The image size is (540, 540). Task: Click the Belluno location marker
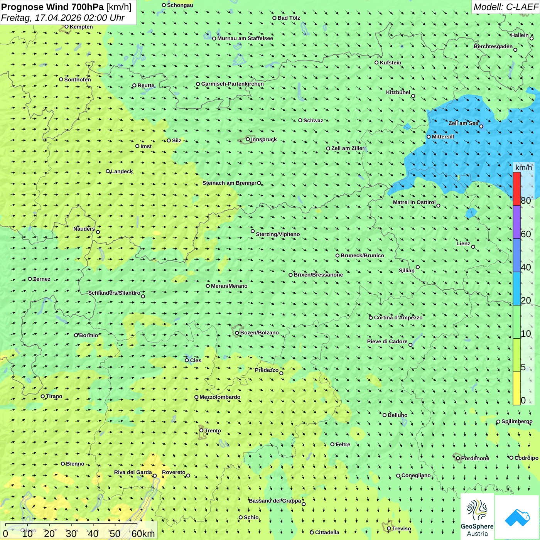tap(385, 415)
